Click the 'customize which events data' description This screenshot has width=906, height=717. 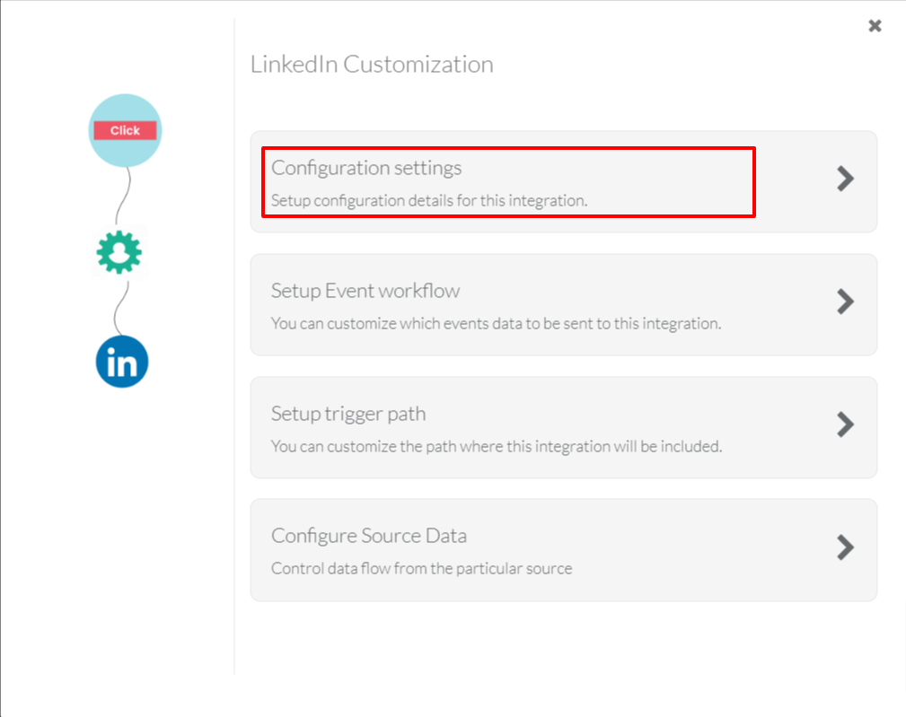(496, 323)
